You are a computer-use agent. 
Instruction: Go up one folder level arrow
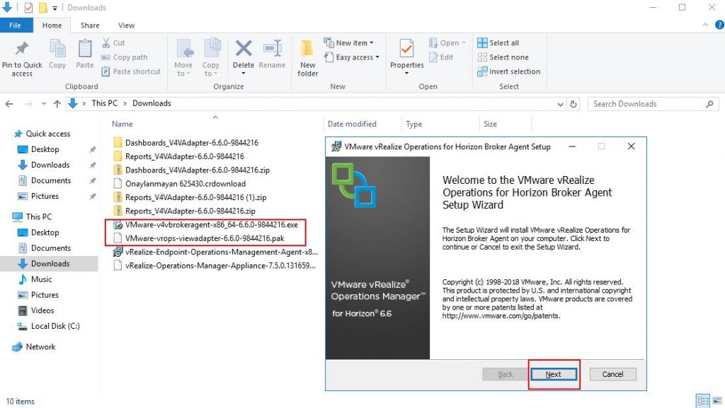point(57,104)
